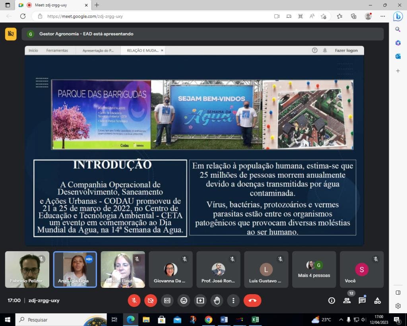407x326 pixels.
Task: Toggle closed captions in the meeting
Action: pos(167,301)
